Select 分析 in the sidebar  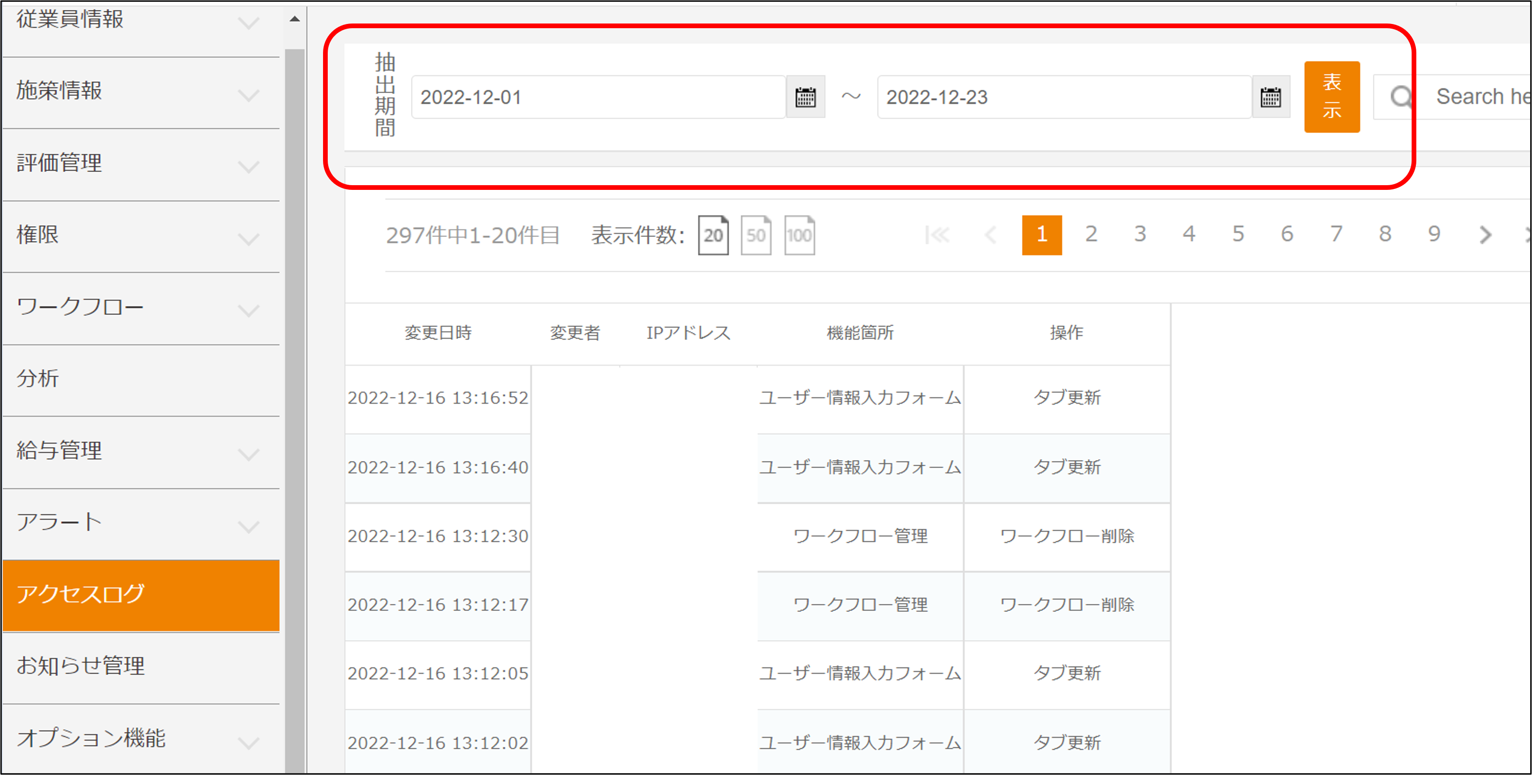(x=141, y=381)
